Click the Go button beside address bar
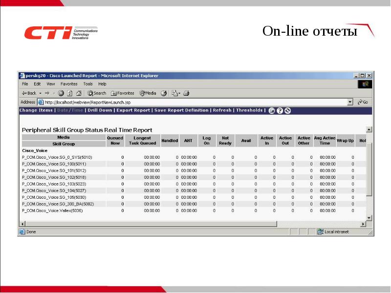 click(x=363, y=102)
